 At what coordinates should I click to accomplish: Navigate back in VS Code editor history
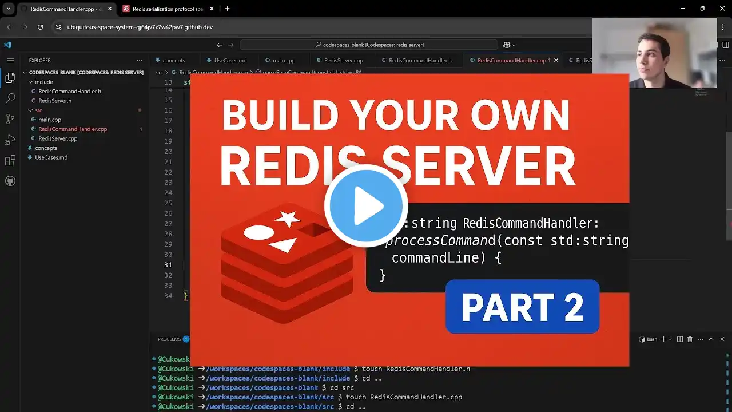[220, 45]
